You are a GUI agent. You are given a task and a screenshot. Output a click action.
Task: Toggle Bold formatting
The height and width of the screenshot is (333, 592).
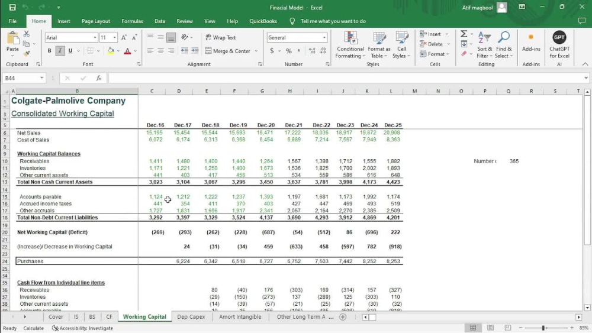[x=50, y=51]
